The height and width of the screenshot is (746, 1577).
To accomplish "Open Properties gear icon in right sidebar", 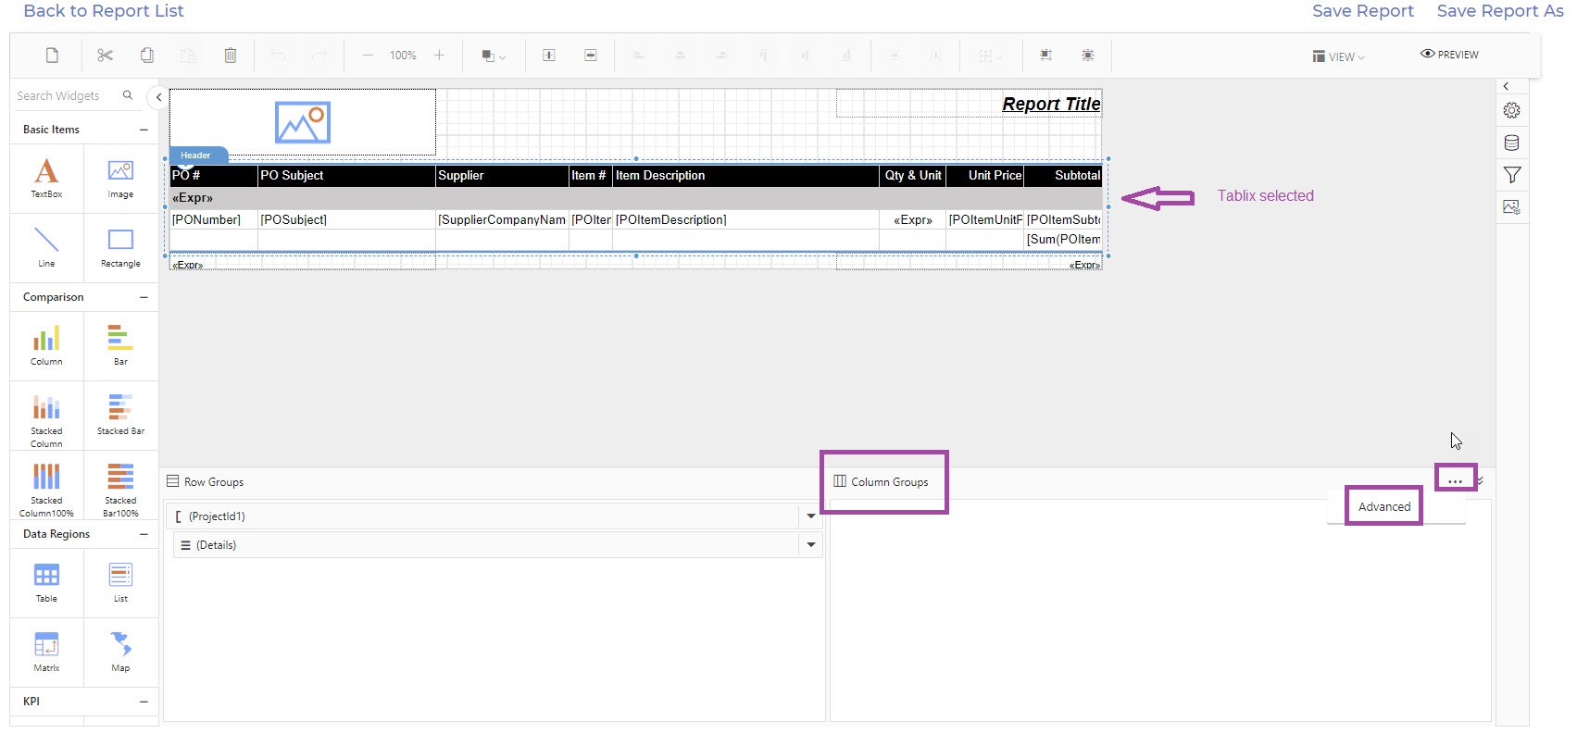I will pyautogui.click(x=1512, y=110).
